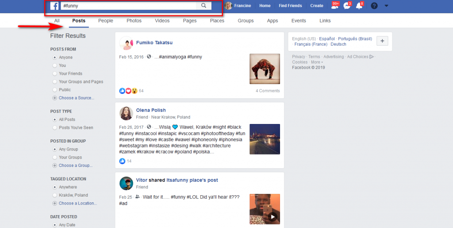Go to Home in top bar
This screenshot has width=453, height=228.
(x=265, y=6)
